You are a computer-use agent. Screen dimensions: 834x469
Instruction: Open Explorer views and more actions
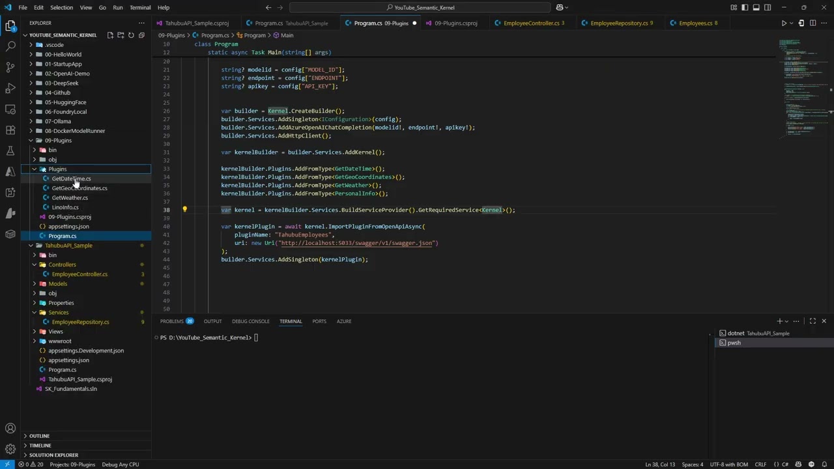pos(141,23)
